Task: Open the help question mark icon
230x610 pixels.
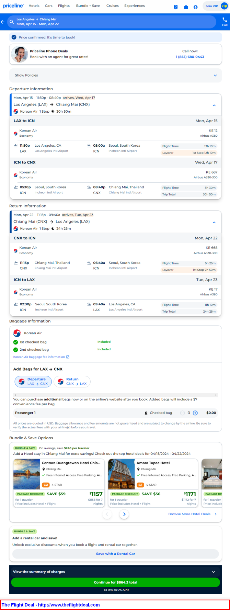Action: (175, 7)
